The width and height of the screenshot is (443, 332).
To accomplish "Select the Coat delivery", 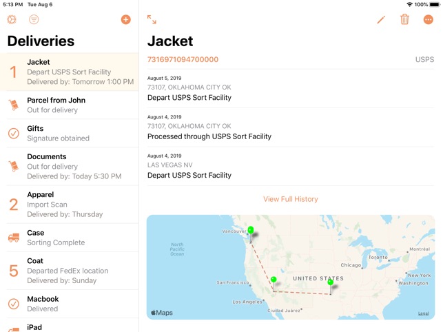I will pos(70,271).
